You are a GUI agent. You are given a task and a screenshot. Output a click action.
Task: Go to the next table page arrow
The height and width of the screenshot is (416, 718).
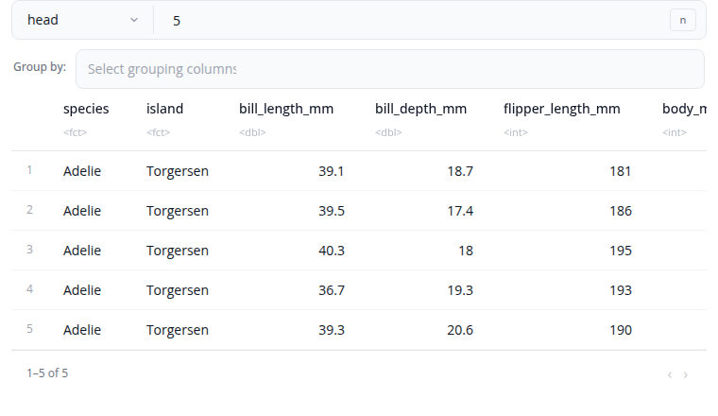[x=686, y=374]
